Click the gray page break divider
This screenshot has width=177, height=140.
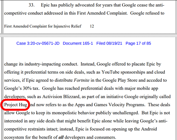(88, 35)
